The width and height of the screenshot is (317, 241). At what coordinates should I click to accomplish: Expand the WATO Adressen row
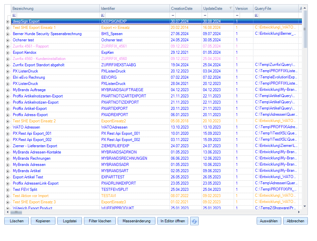point(8,128)
